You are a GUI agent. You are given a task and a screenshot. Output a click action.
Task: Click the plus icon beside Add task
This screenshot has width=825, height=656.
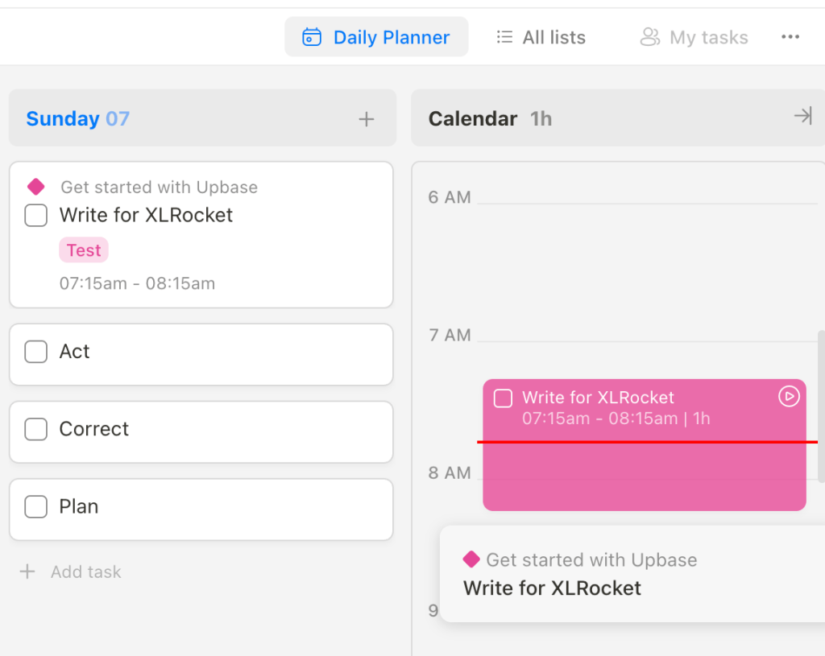click(27, 571)
